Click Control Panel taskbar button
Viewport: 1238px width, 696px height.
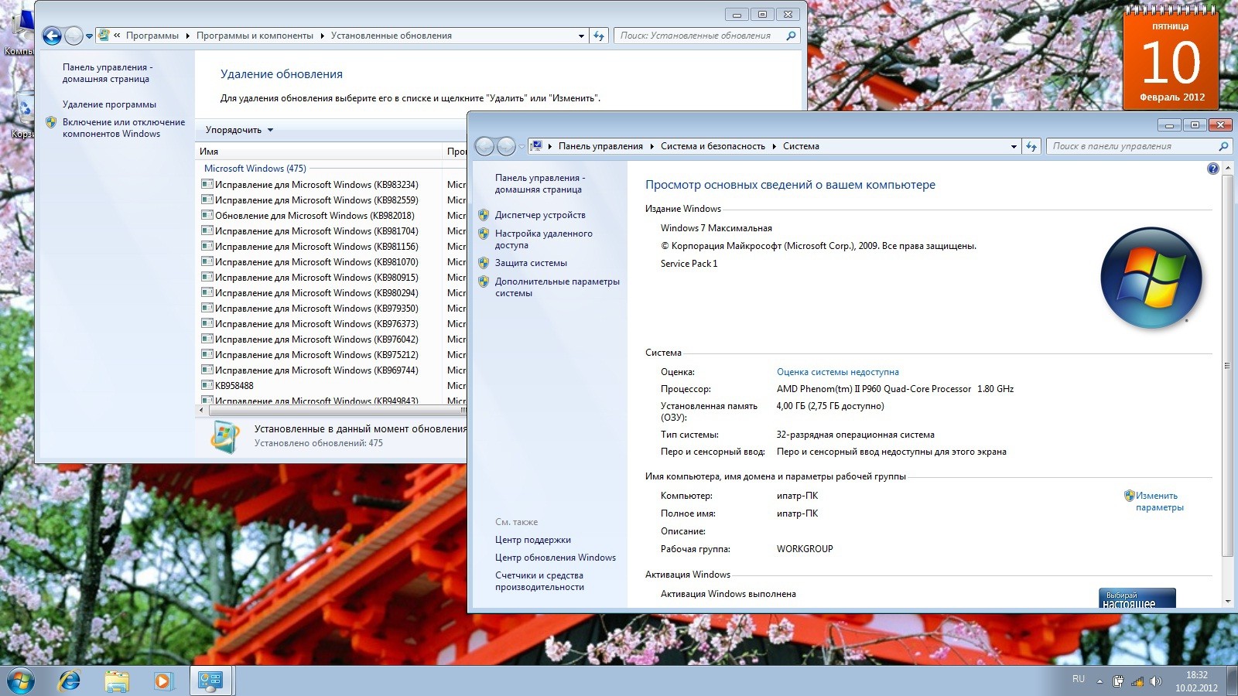211,681
